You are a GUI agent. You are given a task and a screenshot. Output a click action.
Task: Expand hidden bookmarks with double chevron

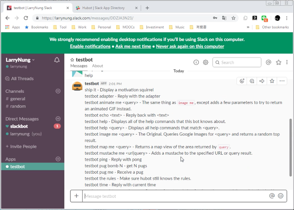click(x=248, y=27)
